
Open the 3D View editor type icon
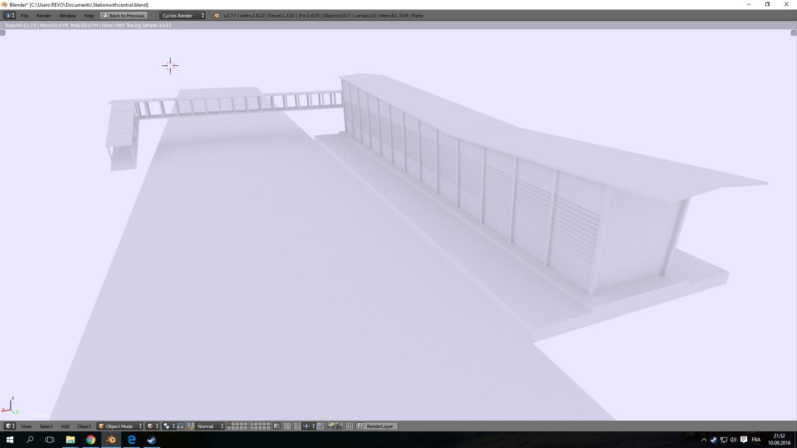tap(10, 426)
